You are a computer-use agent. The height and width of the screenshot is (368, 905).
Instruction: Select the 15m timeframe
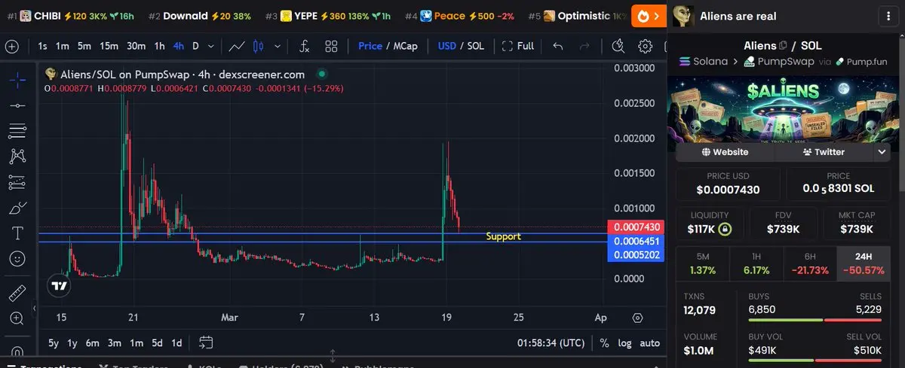109,46
